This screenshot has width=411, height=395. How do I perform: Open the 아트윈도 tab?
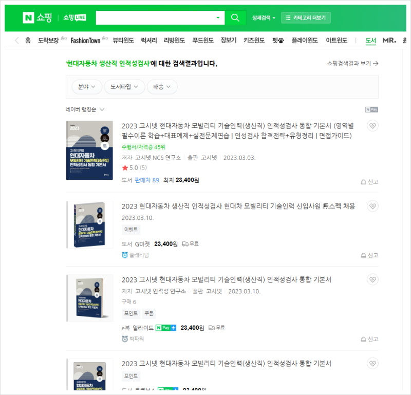point(337,41)
